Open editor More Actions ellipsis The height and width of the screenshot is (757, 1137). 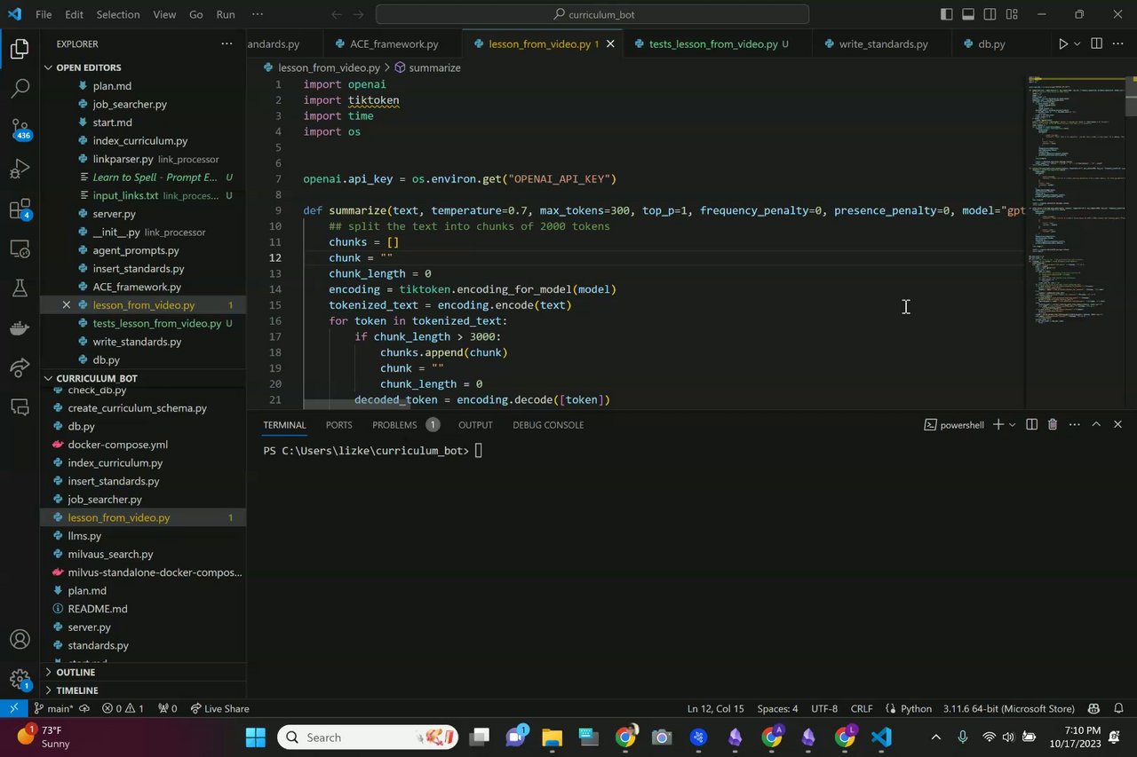tap(1119, 43)
